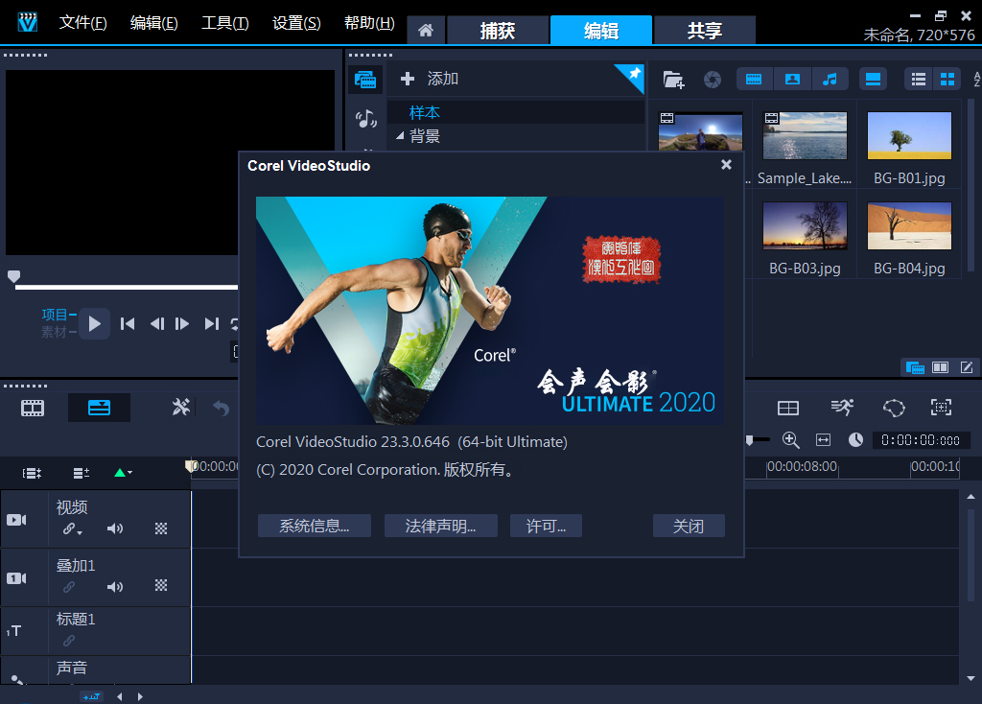Toggle track transparency on 视频 track
Screen dimensions: 982x704
click(161, 528)
